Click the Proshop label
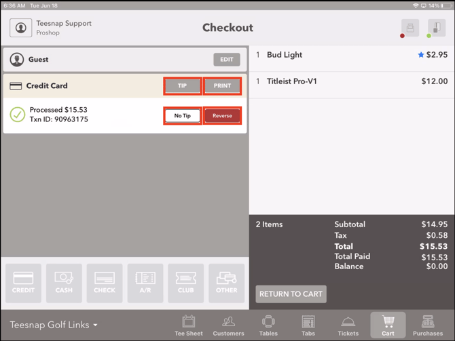Viewport: 455px width, 341px height. pyautogui.click(x=48, y=33)
